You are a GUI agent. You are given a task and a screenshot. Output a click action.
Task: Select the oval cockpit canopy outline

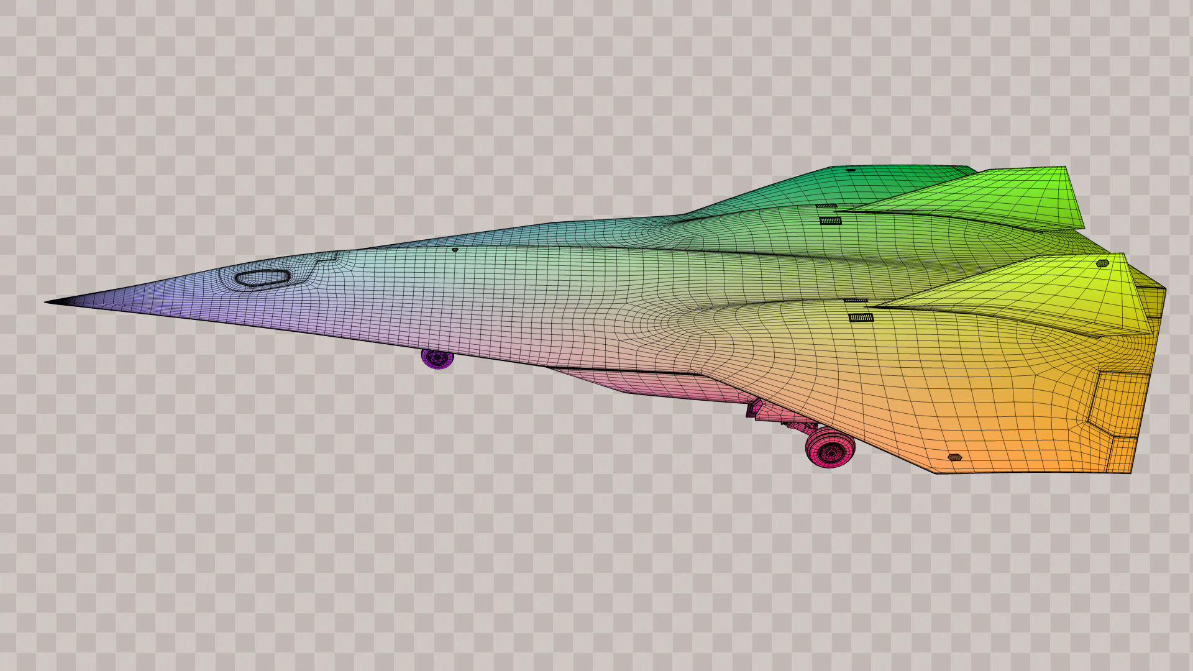tap(262, 279)
